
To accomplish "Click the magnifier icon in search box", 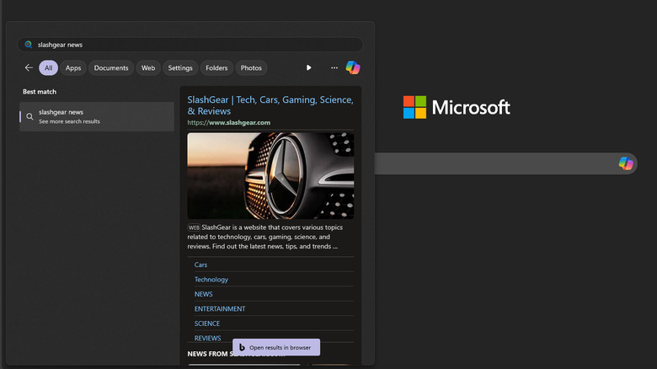I will (x=29, y=45).
